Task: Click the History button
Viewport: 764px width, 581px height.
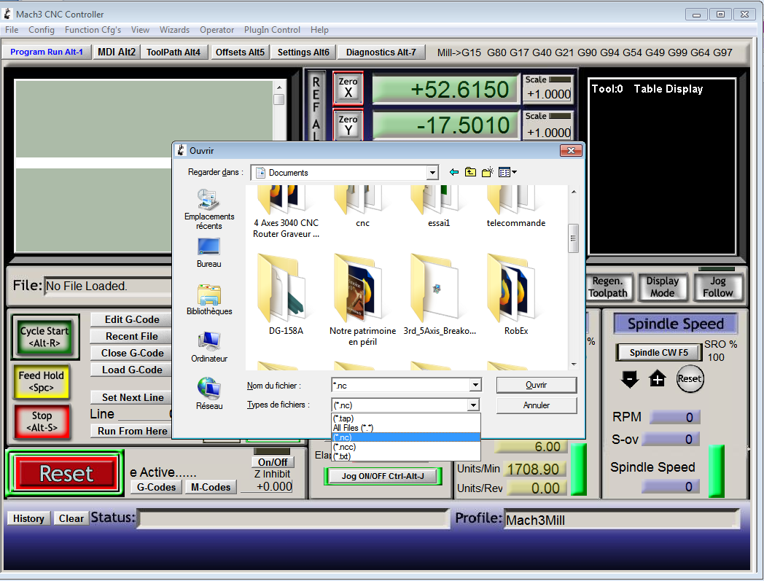Action: 28,518
